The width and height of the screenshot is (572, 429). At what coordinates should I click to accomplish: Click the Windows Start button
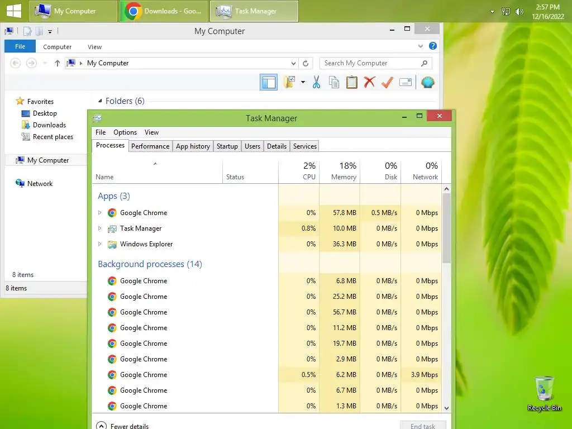[x=14, y=11]
